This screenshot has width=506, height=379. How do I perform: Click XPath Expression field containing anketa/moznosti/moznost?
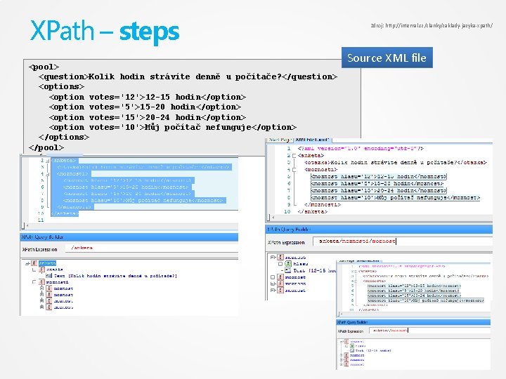point(403,241)
